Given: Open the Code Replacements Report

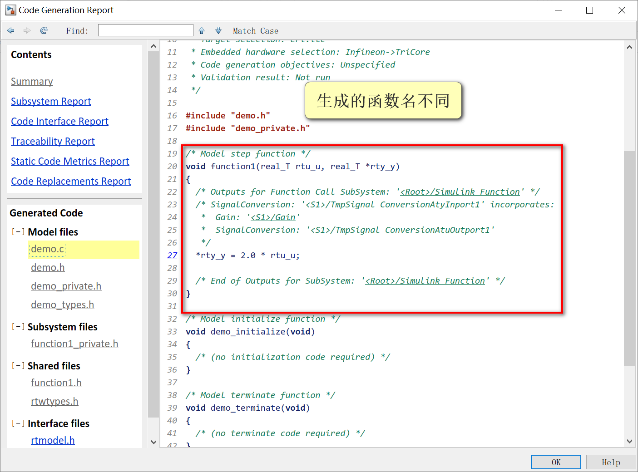Looking at the screenshot, I should pyautogui.click(x=71, y=181).
